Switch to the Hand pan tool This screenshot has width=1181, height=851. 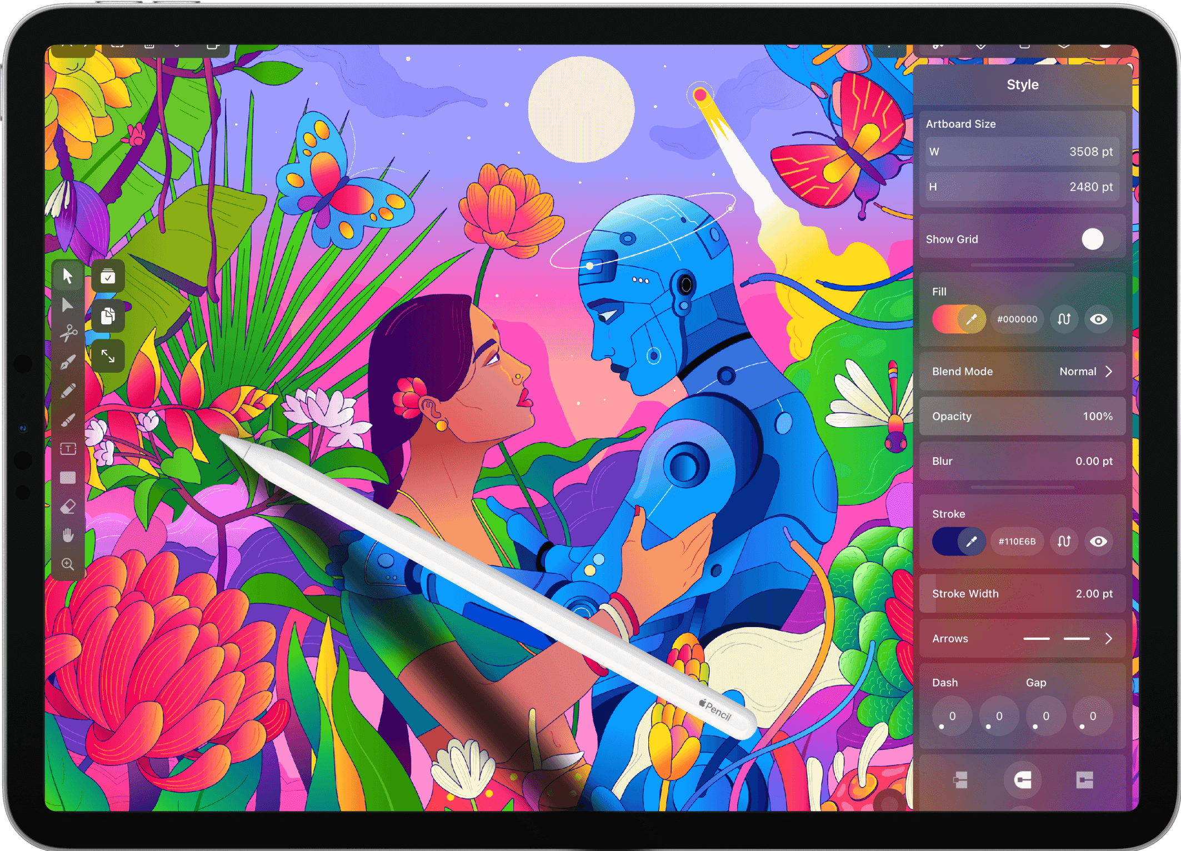68,535
